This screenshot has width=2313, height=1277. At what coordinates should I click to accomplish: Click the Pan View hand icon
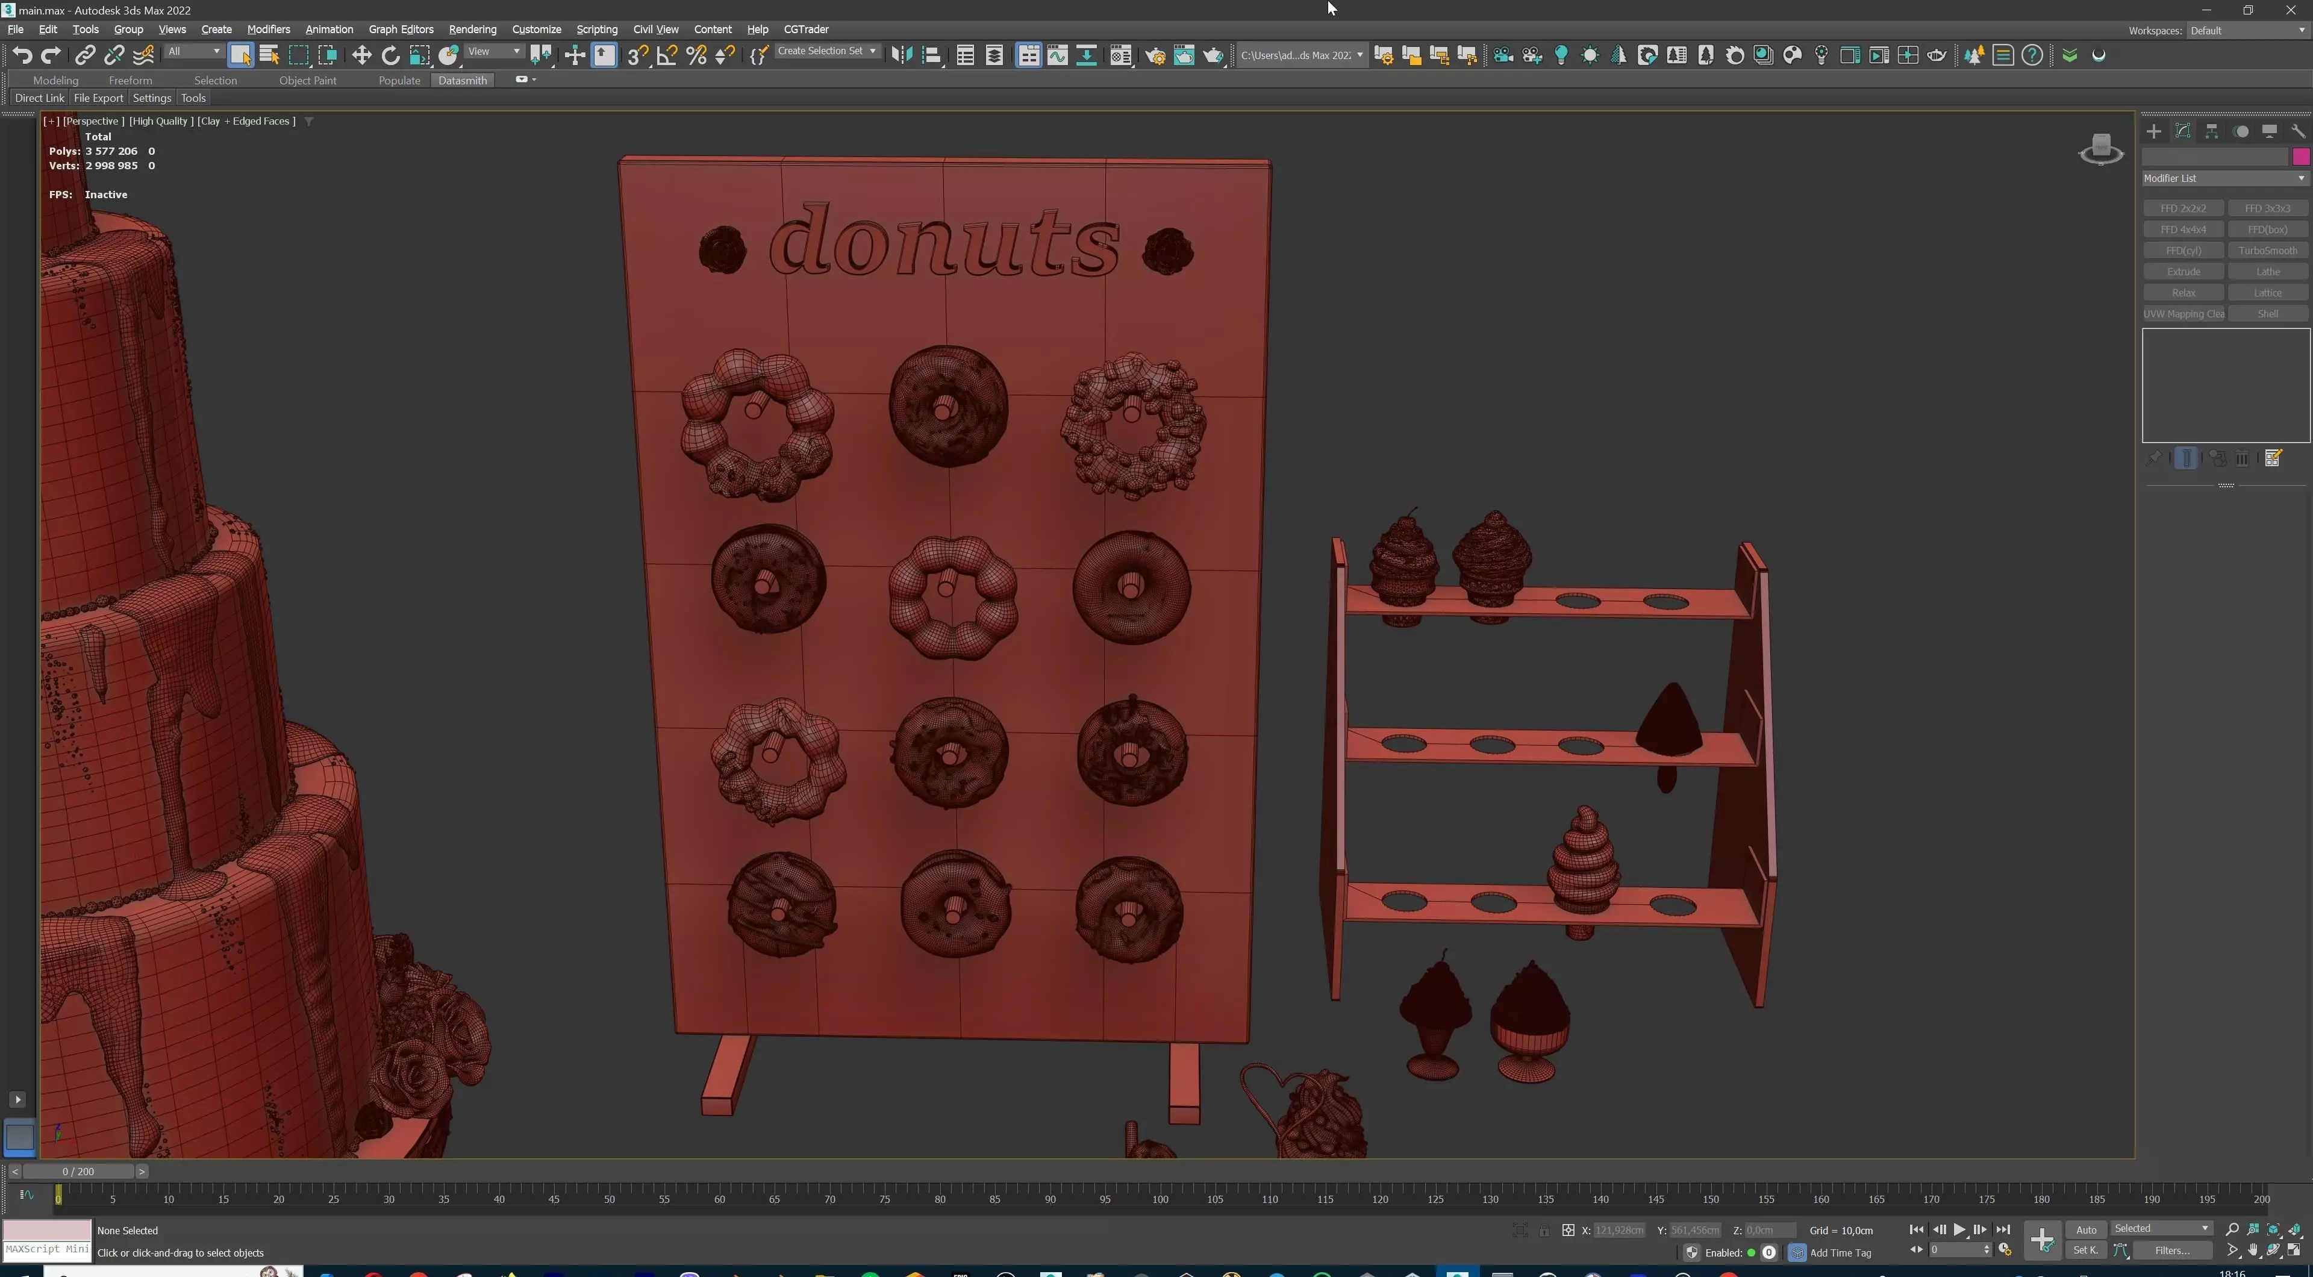pyautogui.click(x=2253, y=1250)
